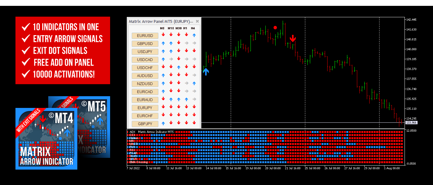
Task: Open the EURUSD symbol button
Action: 145,35
